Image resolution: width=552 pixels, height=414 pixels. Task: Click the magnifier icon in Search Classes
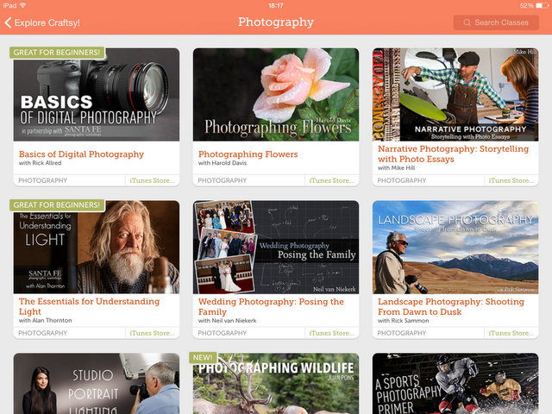(467, 22)
